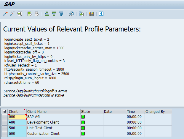Select the client cell 000

17,117
